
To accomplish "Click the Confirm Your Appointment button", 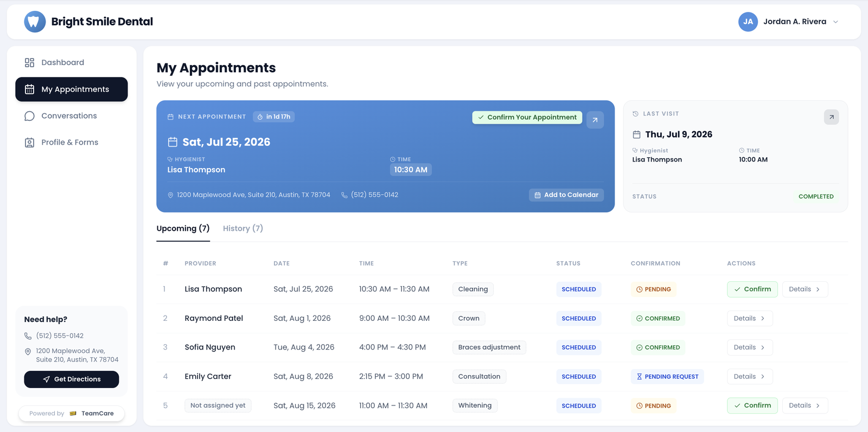I will (x=527, y=117).
